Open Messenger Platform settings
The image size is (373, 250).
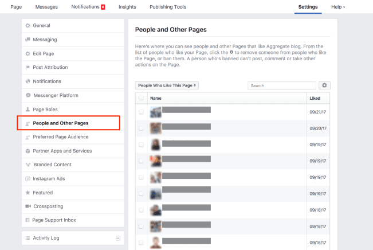click(x=73, y=95)
